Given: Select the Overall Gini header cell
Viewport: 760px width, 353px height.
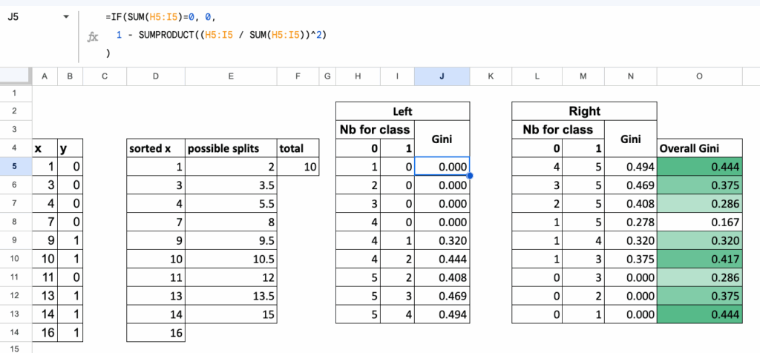Looking at the screenshot, I should pos(701,148).
